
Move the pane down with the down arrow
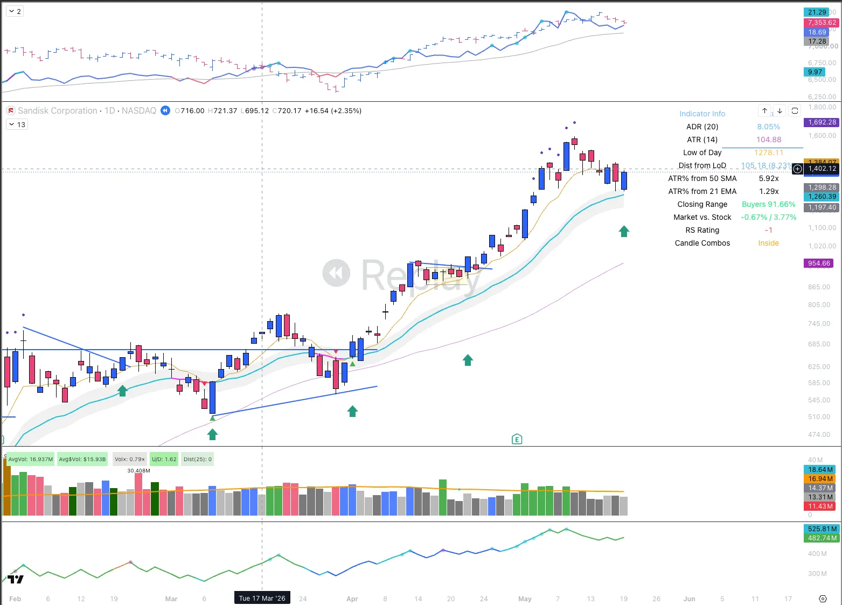pyautogui.click(x=780, y=110)
